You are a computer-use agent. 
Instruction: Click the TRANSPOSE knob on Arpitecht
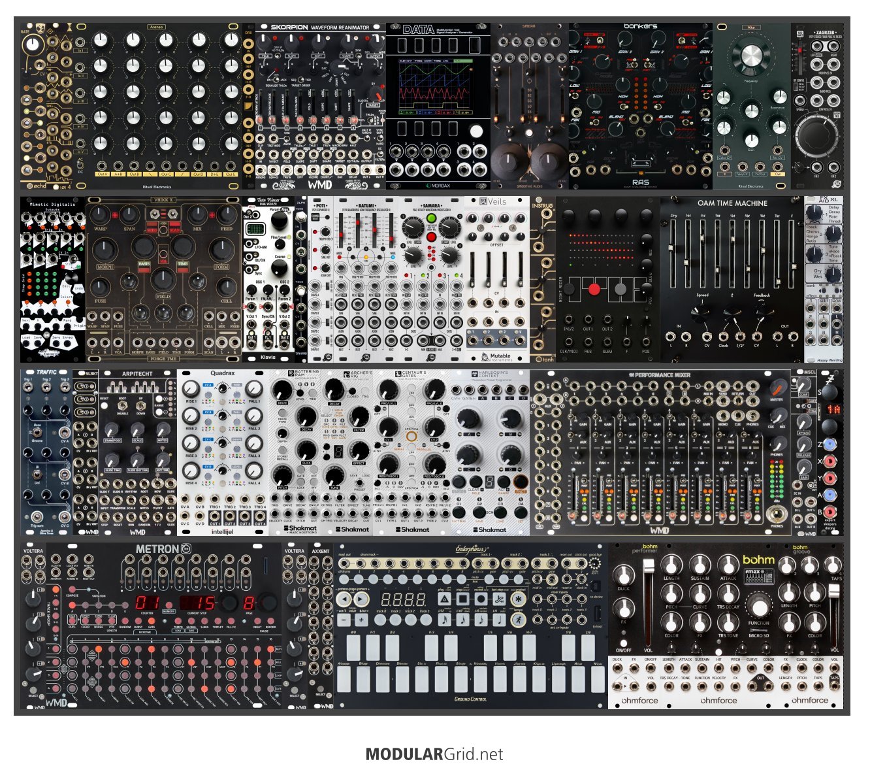pos(112,429)
